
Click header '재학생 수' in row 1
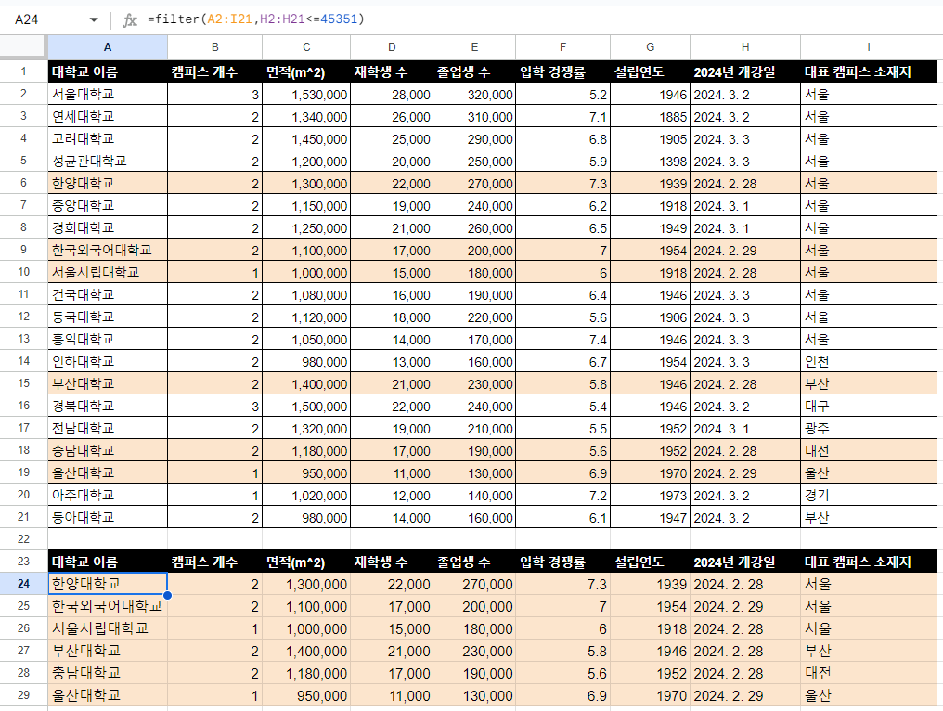[x=392, y=72]
